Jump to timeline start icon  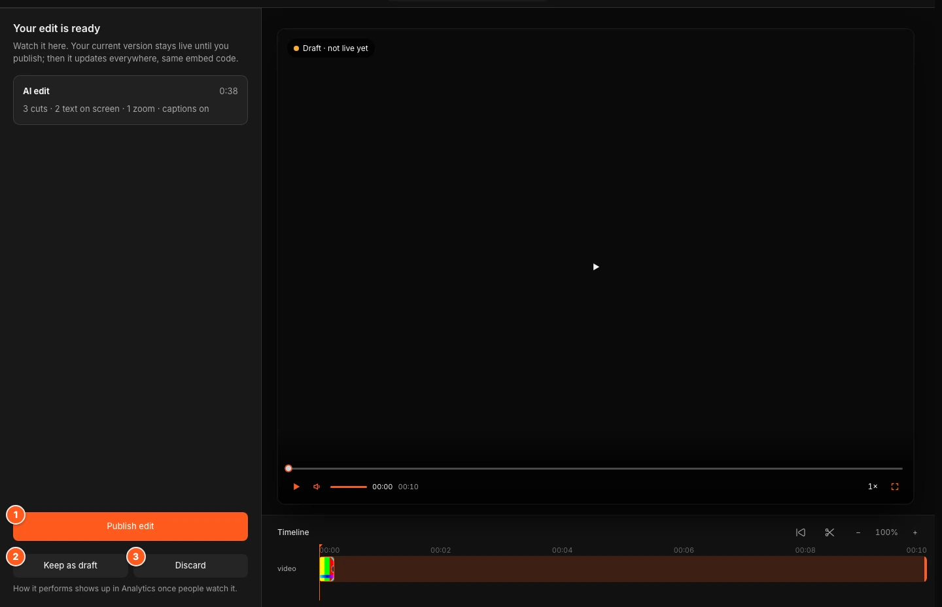801,532
